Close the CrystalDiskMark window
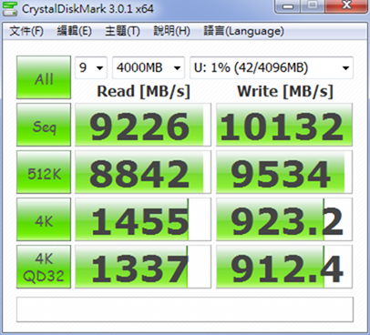This screenshot has width=370, height=335. 346,5
